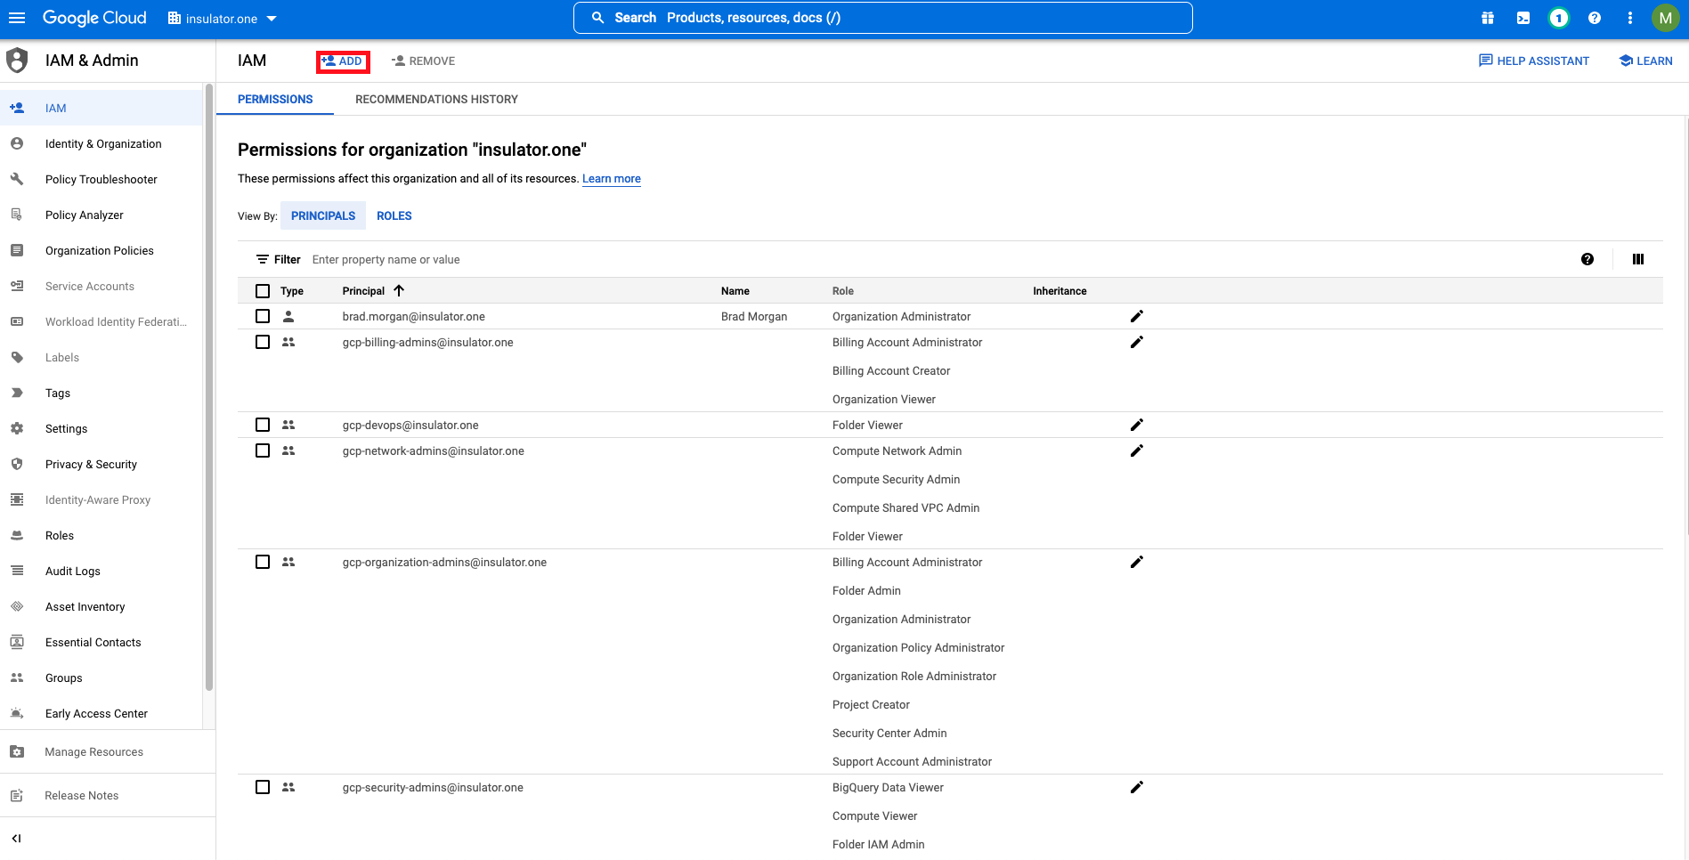The image size is (1689, 860).
Task: Collapse the left sidebar navigation
Action: (16, 839)
